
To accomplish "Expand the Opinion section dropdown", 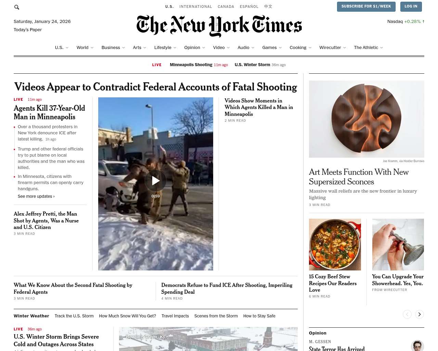I will click(195, 48).
